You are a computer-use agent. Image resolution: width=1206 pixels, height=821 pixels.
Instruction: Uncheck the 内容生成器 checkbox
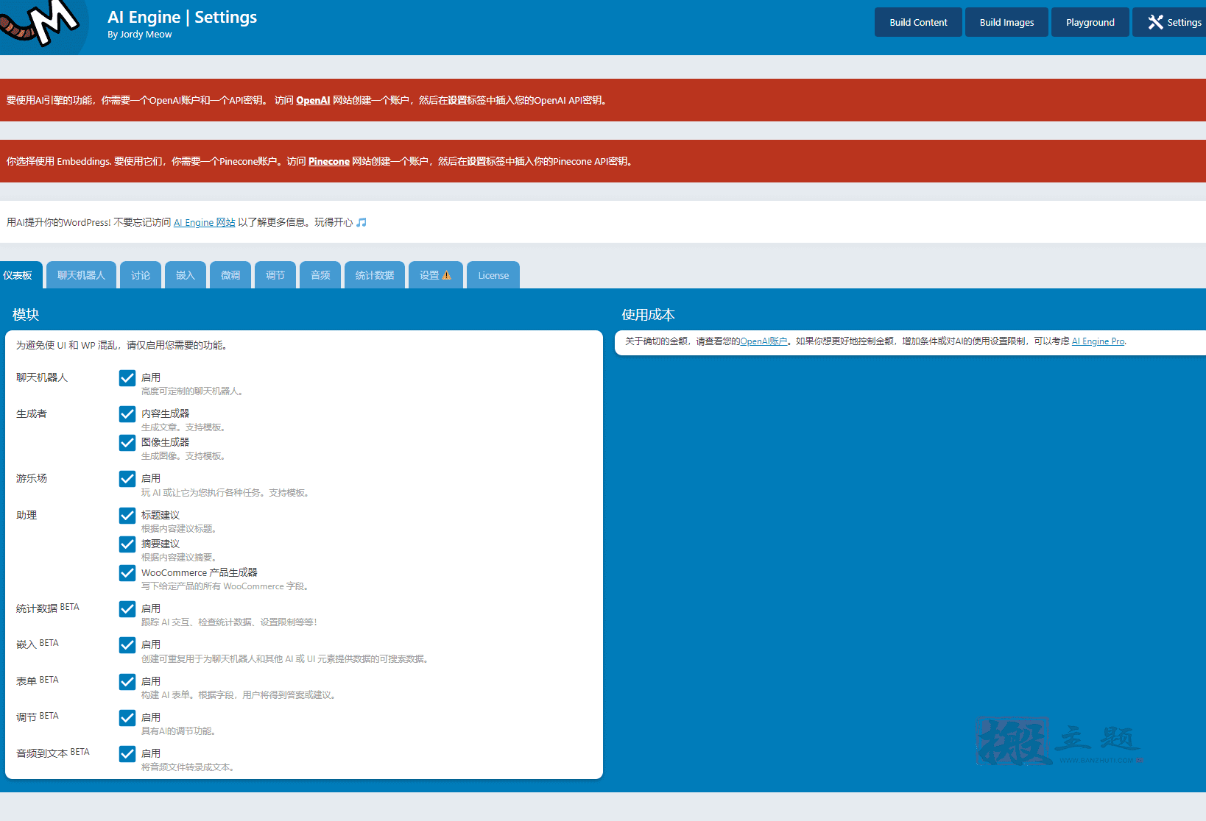127,414
